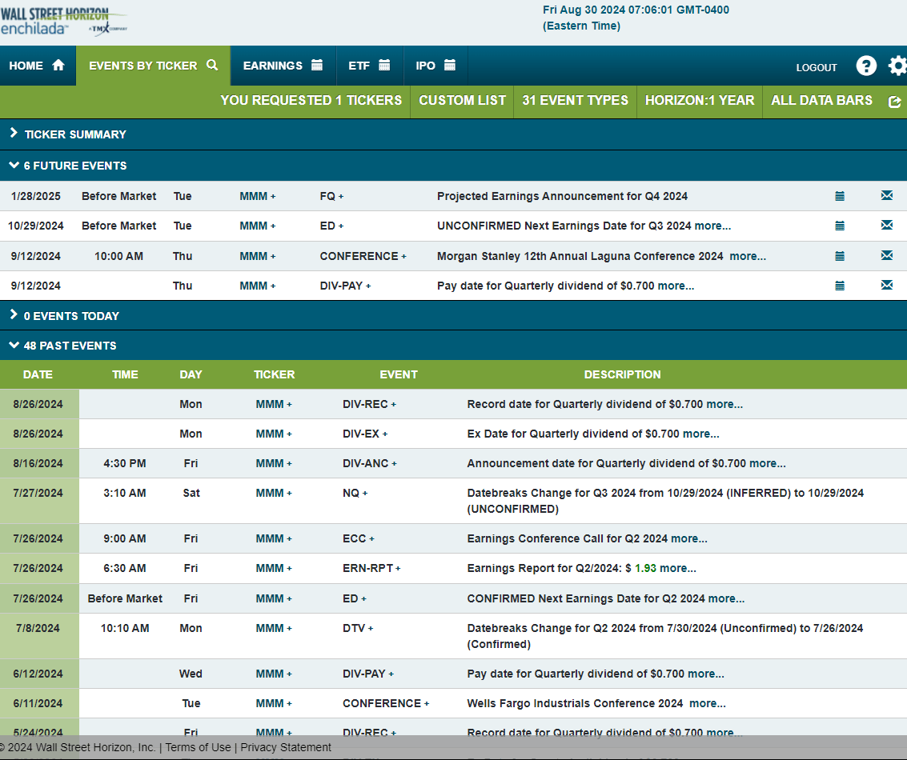Click the 31 Event Types filter
Screen dimensions: 907x760
pyautogui.click(x=575, y=101)
